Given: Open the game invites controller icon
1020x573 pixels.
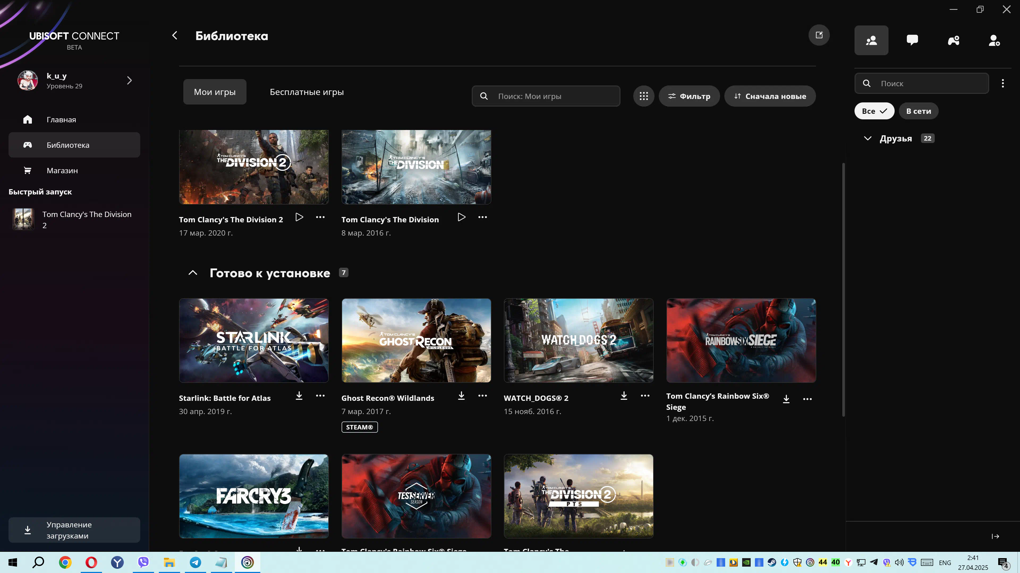Looking at the screenshot, I should pyautogui.click(x=954, y=40).
